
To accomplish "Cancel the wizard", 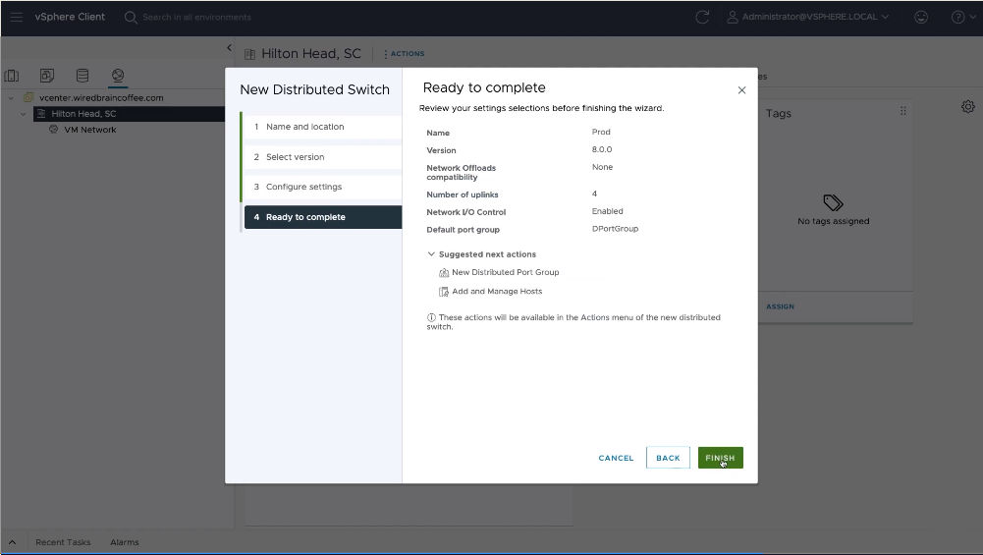I will pyautogui.click(x=616, y=458).
